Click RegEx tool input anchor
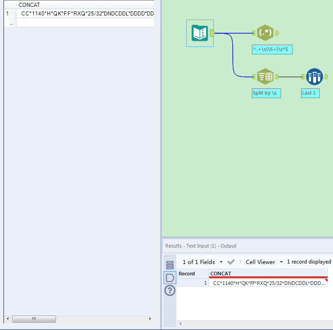 pyautogui.click(x=254, y=33)
